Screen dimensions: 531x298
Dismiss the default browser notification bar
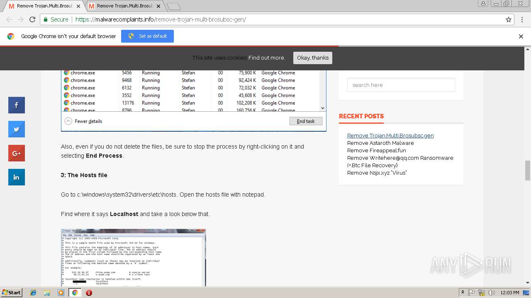click(x=521, y=36)
